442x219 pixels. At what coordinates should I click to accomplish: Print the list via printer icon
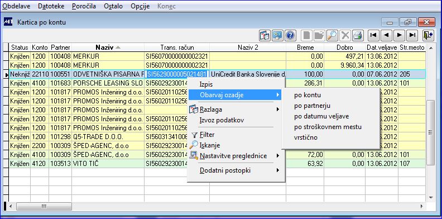(x=358, y=35)
